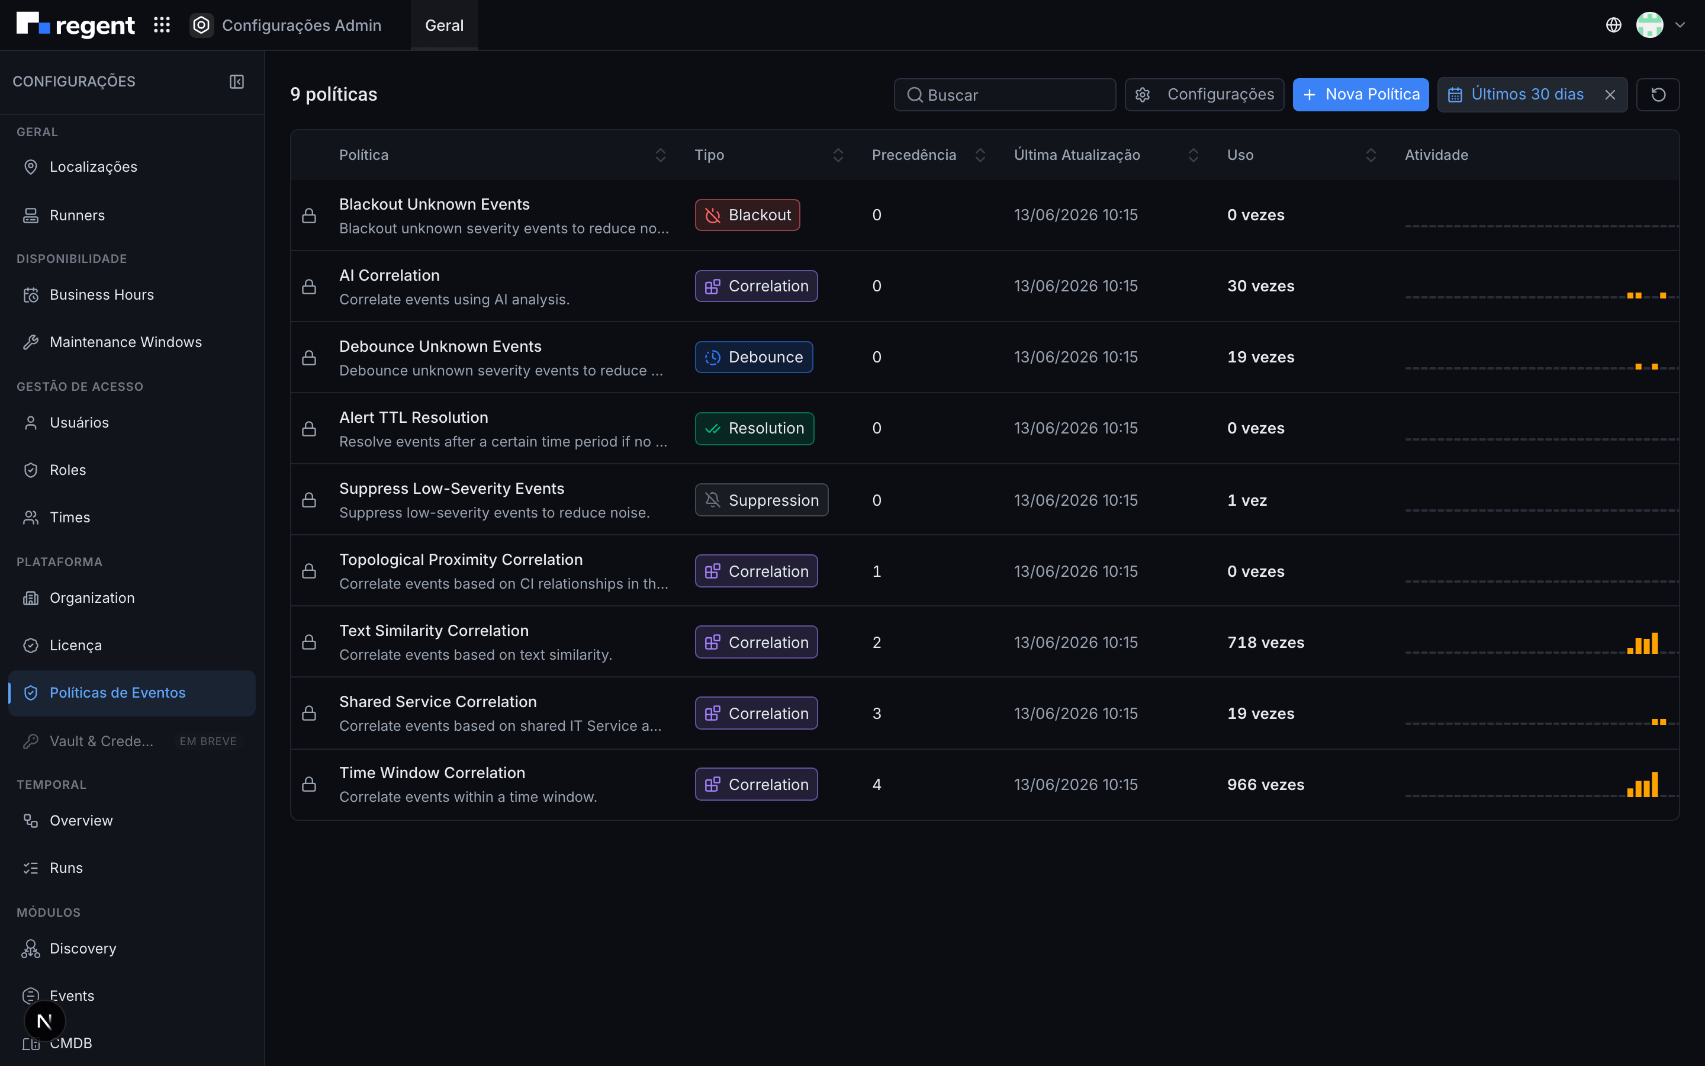Sort by Última Atualização column

click(1193, 155)
